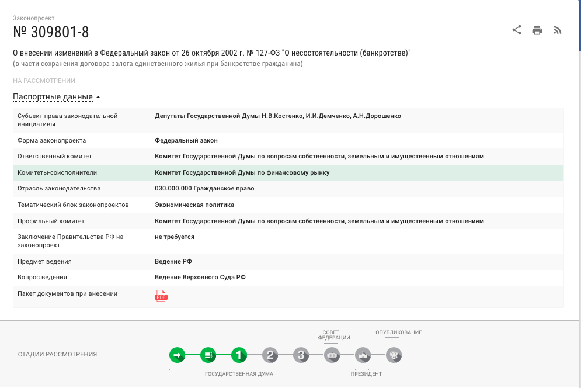The height and width of the screenshot is (388, 581).
Task: Click the bill number № 309801-8 heading
Action: tap(50, 32)
